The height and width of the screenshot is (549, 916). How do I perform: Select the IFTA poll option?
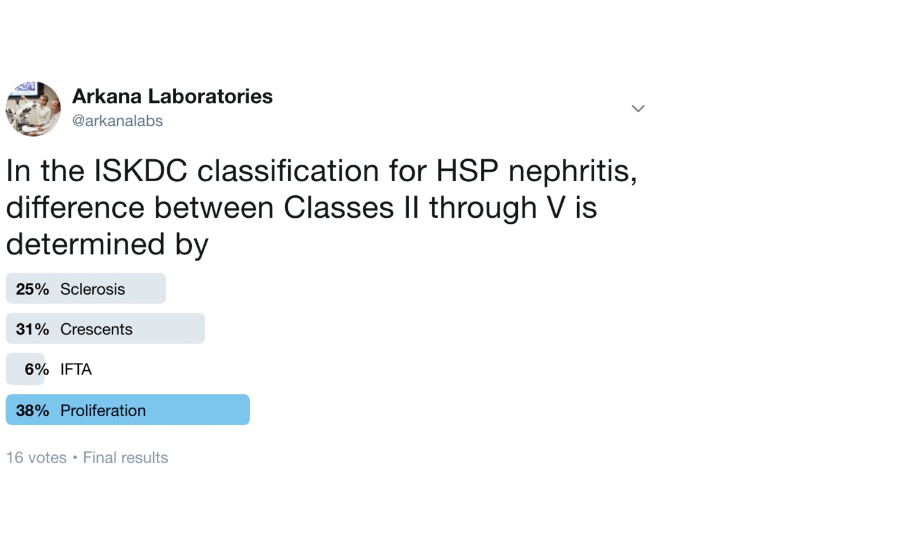click(49, 369)
